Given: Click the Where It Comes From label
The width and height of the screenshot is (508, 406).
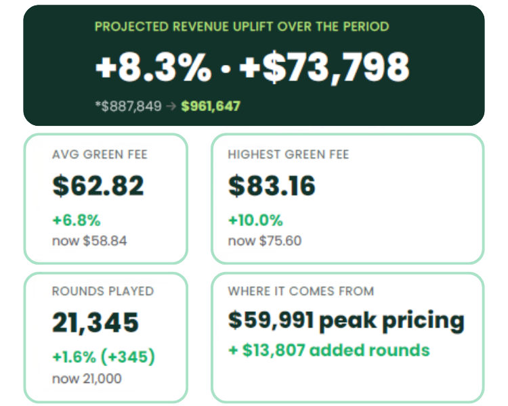Looking at the screenshot, I should (x=301, y=291).
